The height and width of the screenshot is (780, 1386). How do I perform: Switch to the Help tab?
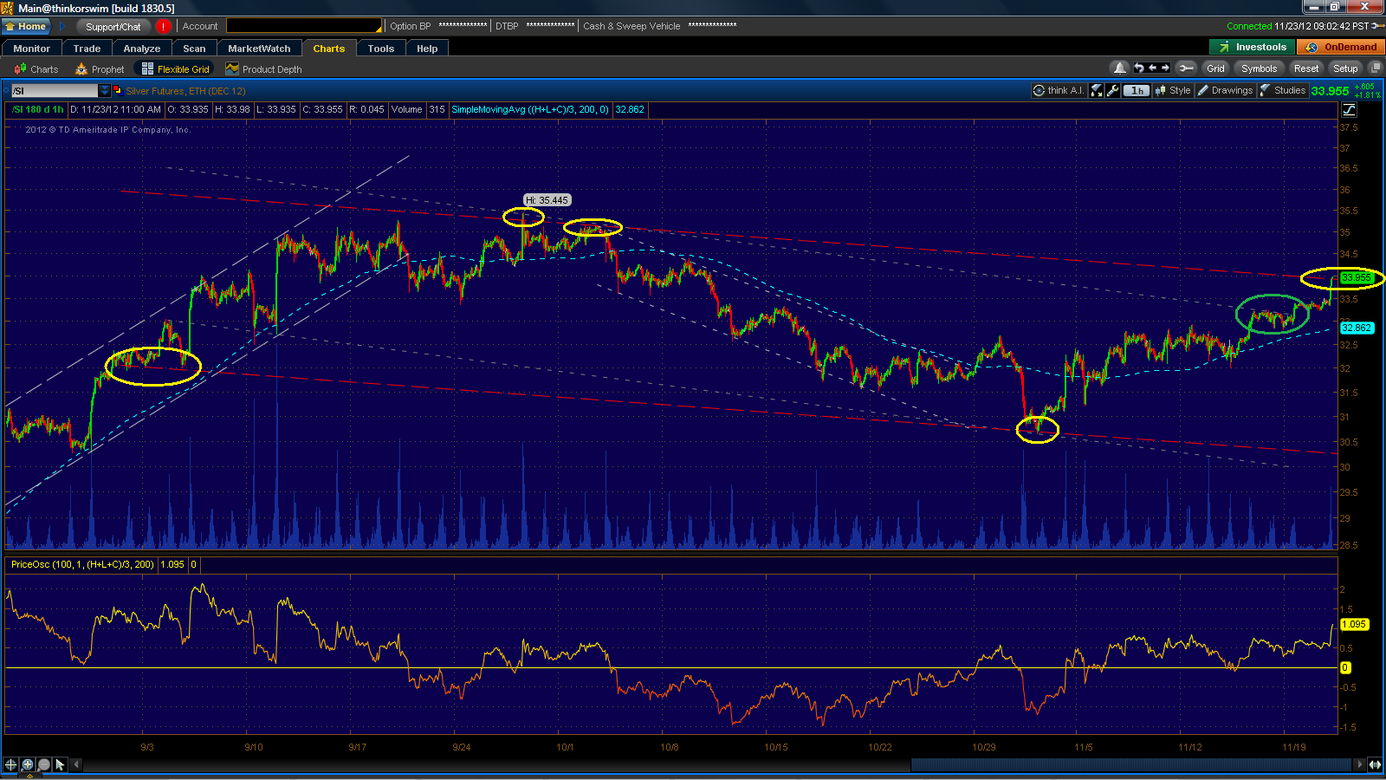pos(427,49)
